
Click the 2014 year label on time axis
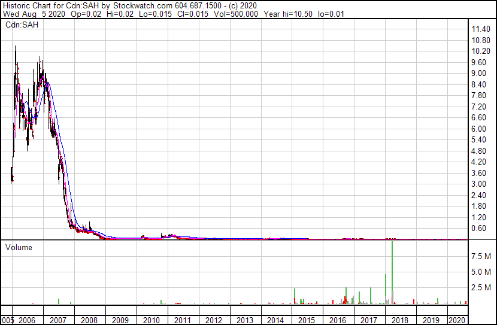pos(275,320)
